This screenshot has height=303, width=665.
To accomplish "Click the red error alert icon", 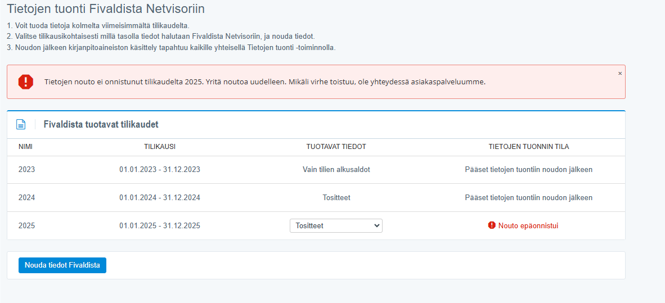I will [x=26, y=82].
